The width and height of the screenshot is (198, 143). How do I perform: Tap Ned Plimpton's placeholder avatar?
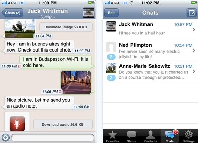click(x=111, y=47)
